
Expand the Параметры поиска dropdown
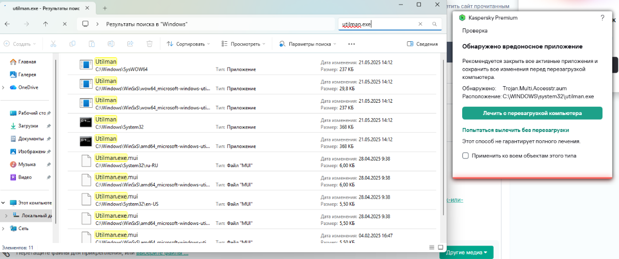click(x=308, y=44)
